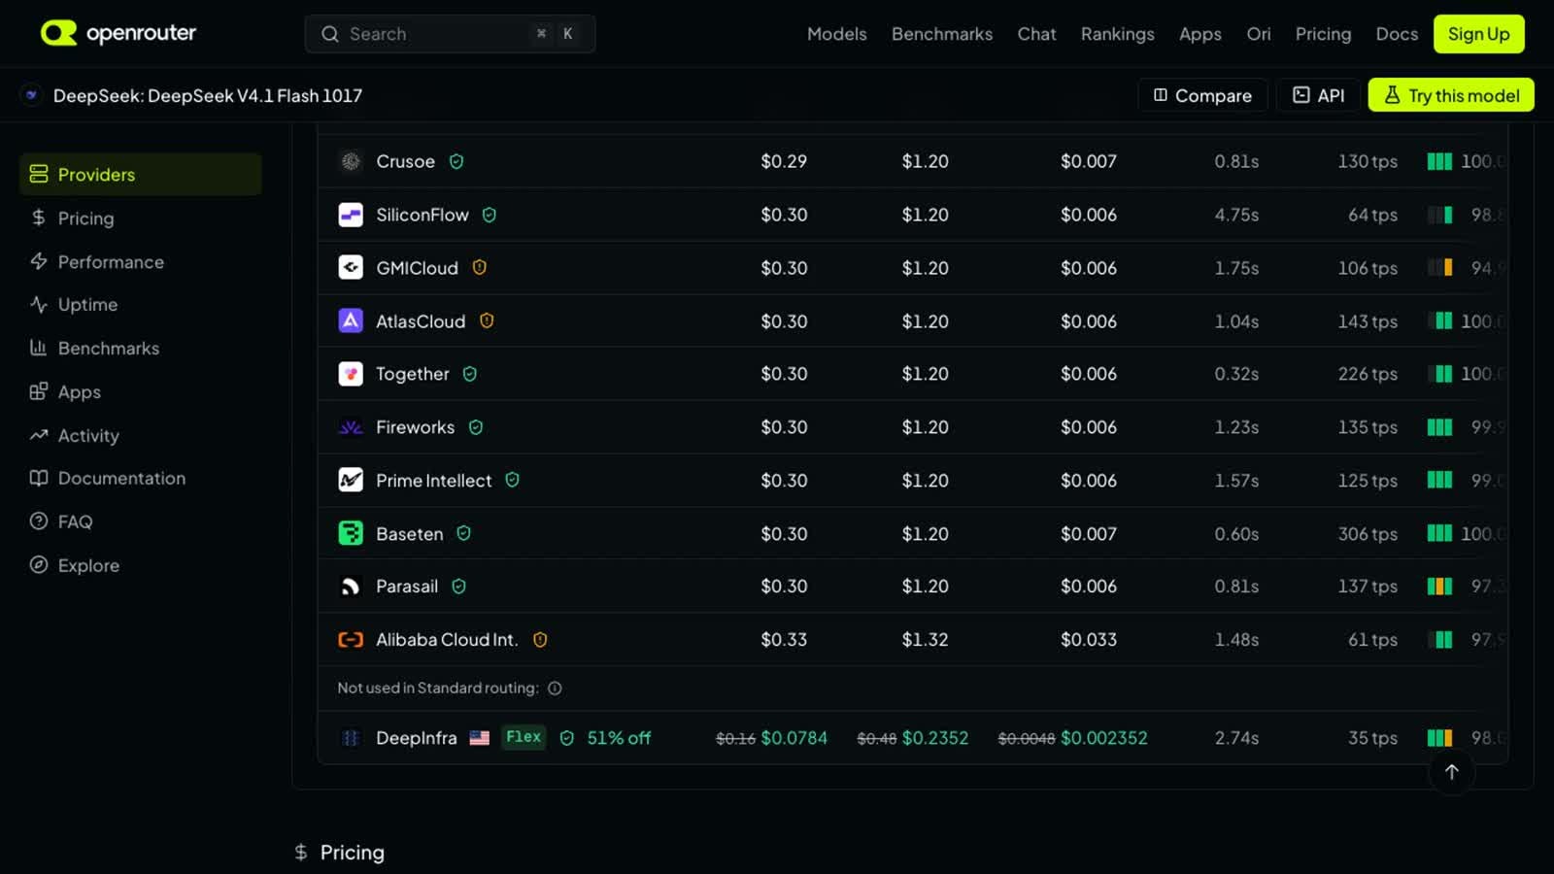Screen dimensions: 1554x874
Task: Open the API button
Action: point(1318,95)
